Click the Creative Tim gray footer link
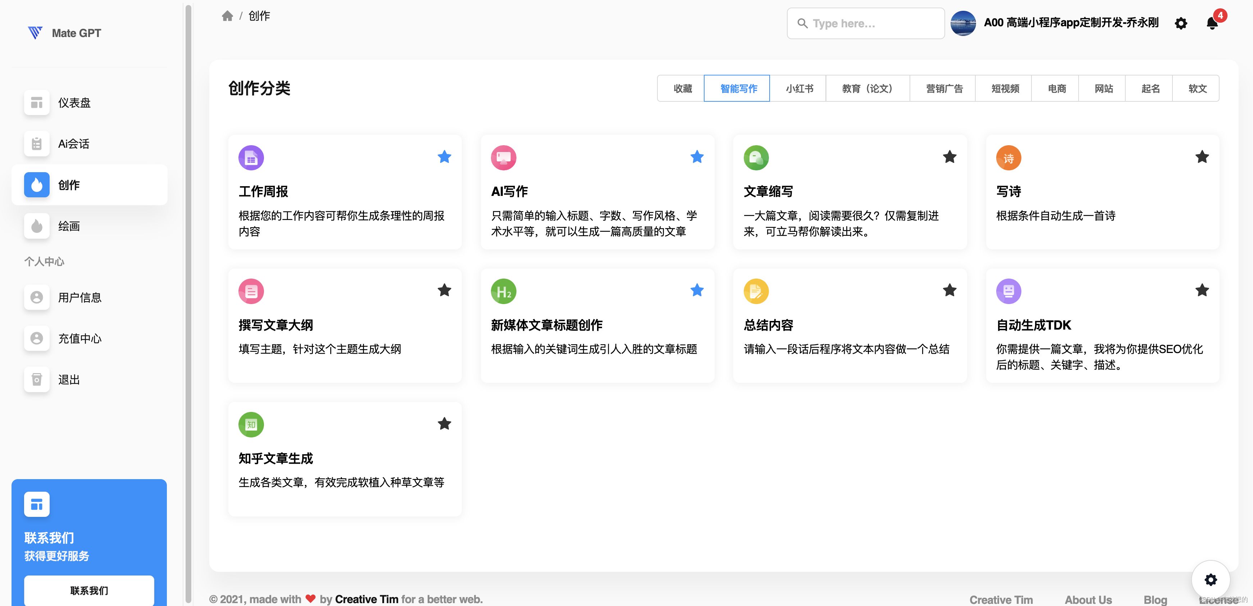The height and width of the screenshot is (606, 1253). (x=1001, y=600)
